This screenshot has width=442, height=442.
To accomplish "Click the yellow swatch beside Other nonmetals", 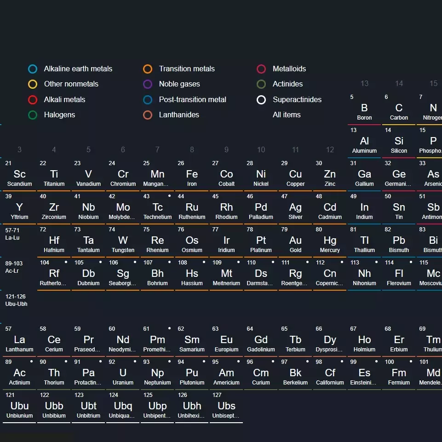I will pos(32,84).
